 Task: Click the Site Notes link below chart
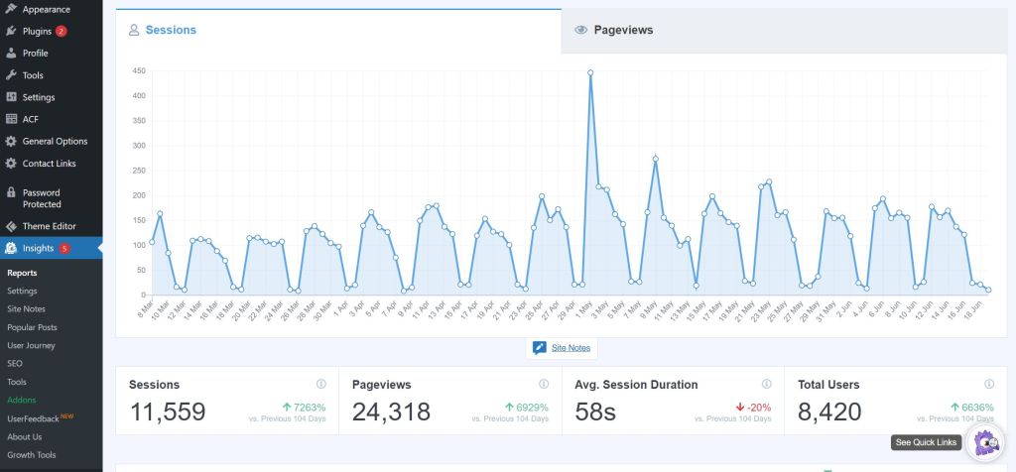click(571, 348)
